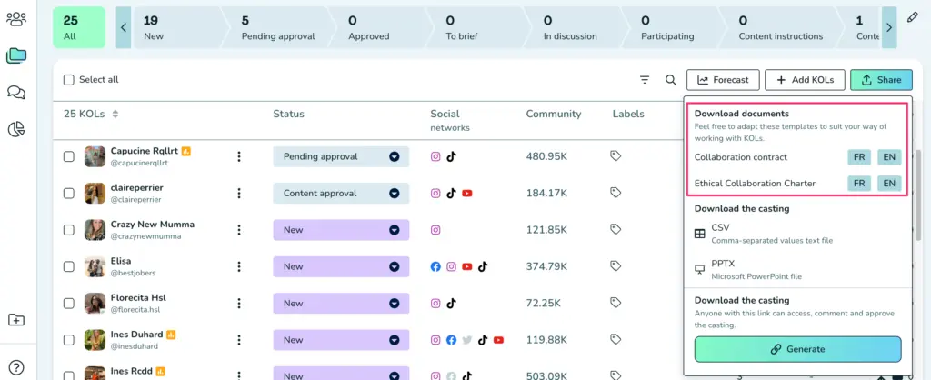This screenshot has width=931, height=380.
Task: Click the Facebook icon in Elisa's row
Action: pyautogui.click(x=435, y=266)
